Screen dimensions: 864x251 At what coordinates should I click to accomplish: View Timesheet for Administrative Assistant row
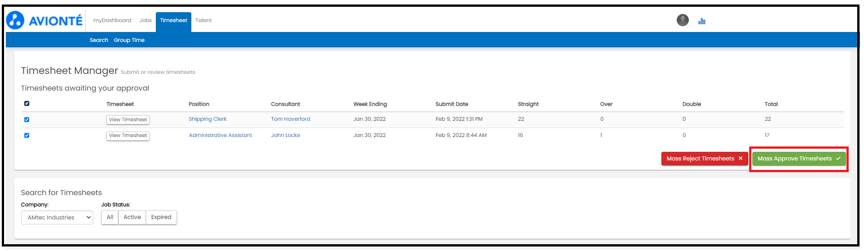click(x=128, y=136)
